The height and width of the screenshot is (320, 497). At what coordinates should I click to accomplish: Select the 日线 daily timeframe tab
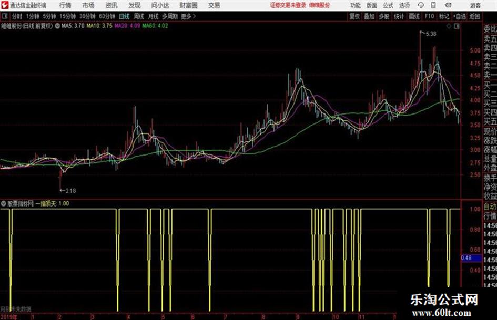coord(124,16)
